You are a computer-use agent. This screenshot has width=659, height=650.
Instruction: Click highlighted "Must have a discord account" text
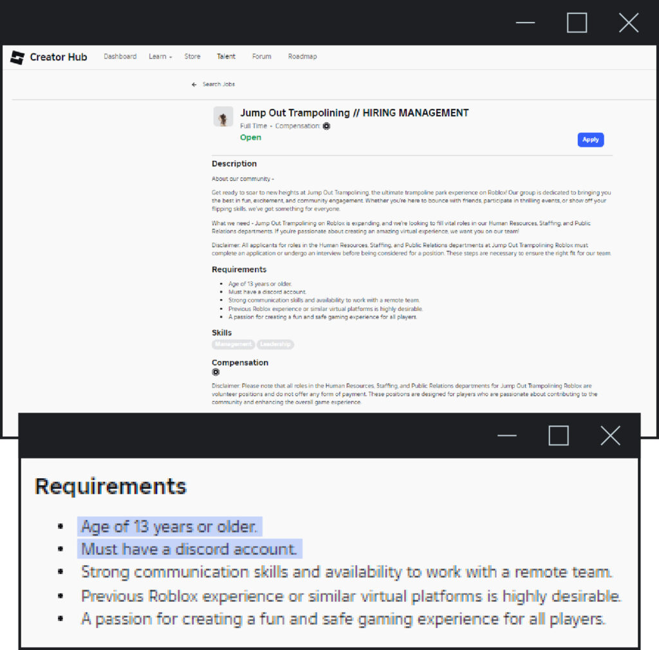pos(189,549)
